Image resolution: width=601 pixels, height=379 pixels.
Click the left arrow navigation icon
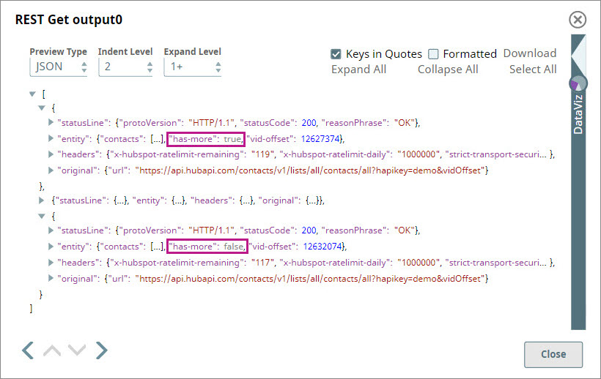(28, 350)
